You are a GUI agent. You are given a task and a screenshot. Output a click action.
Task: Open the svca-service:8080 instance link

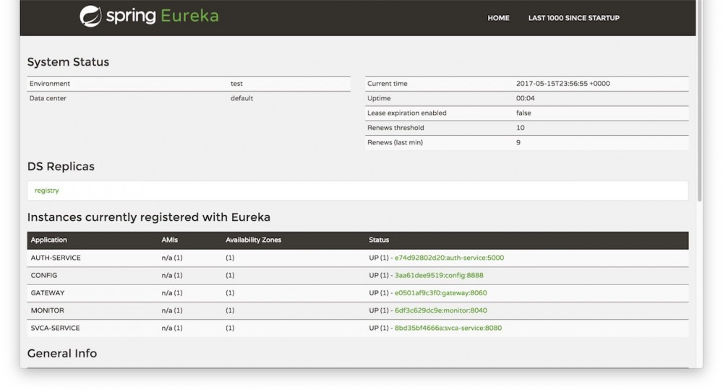coord(448,328)
